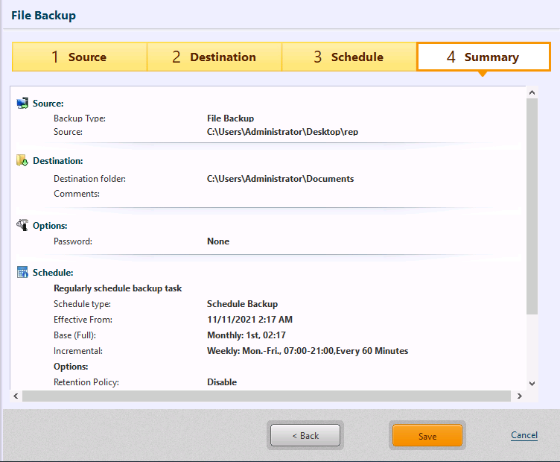This screenshot has width=560, height=462.
Task: Click the destination folder path Documents
Action: pos(280,179)
